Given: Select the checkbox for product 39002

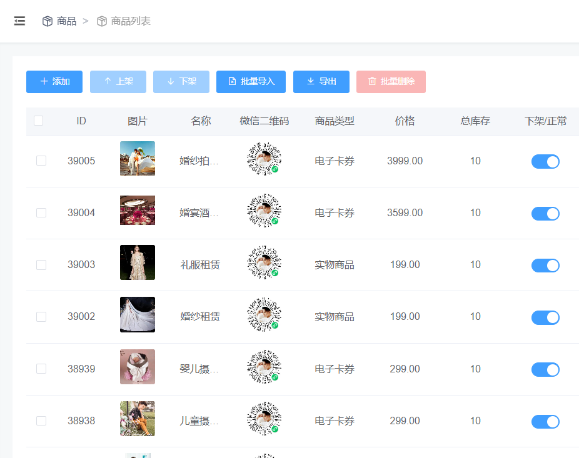Looking at the screenshot, I should (41, 317).
